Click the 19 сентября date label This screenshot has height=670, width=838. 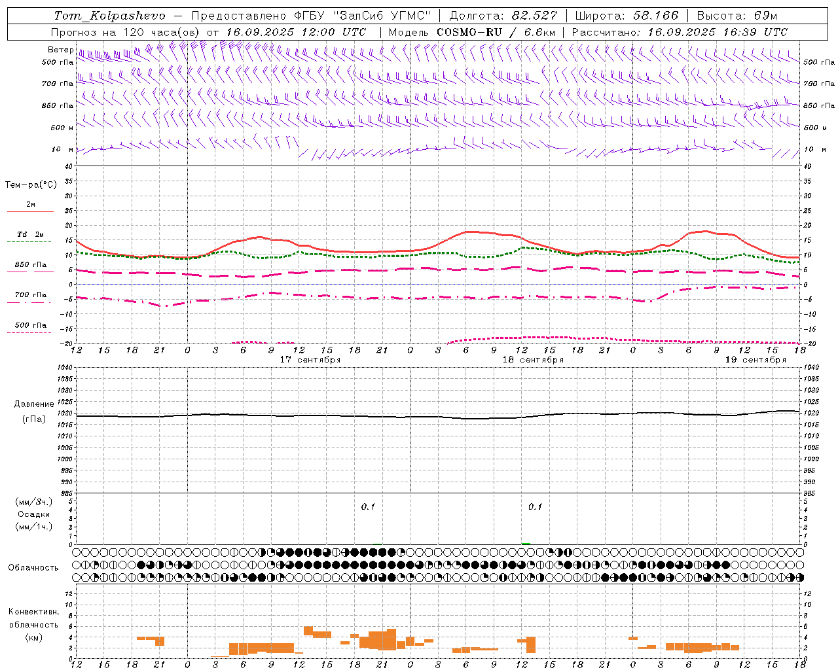pyautogui.click(x=756, y=360)
